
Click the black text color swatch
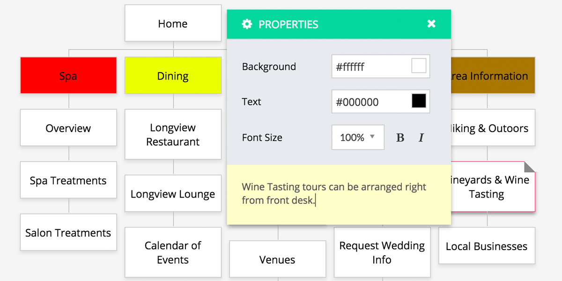coord(419,101)
